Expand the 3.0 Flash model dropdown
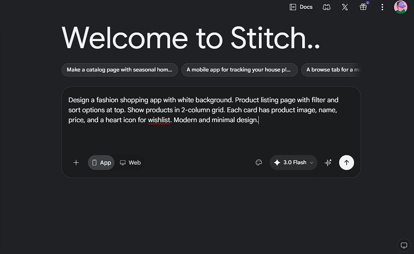 coord(293,163)
